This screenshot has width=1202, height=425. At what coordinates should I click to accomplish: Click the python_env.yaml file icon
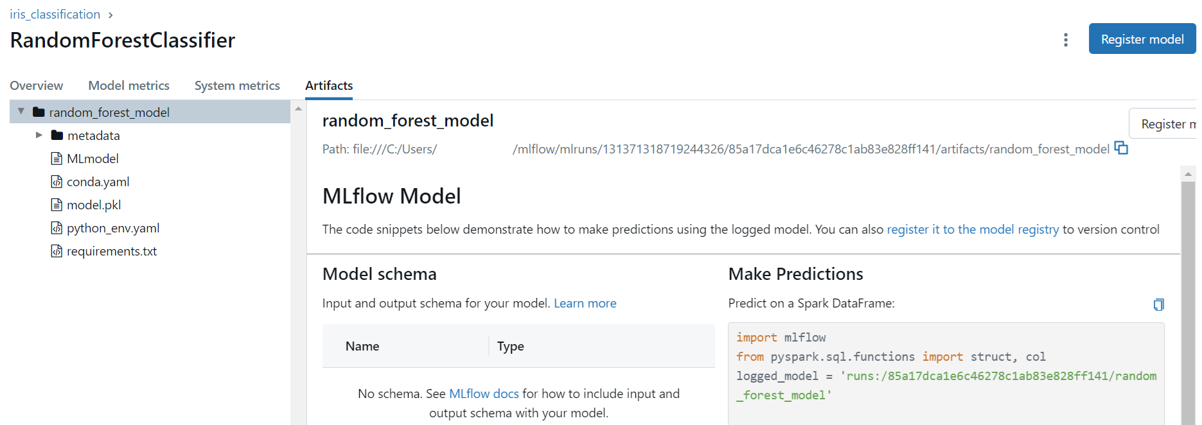pyautogui.click(x=57, y=228)
